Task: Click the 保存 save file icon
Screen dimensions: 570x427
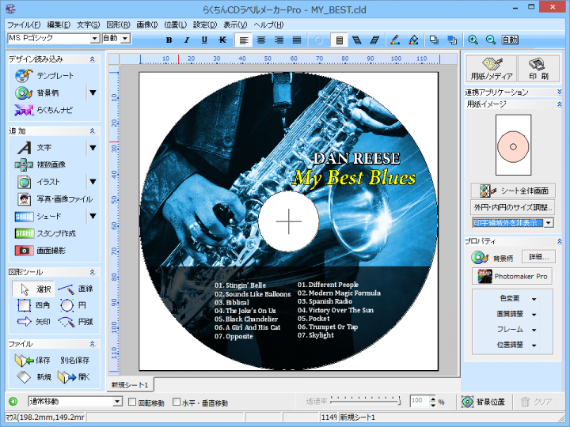Action: [x=32, y=361]
